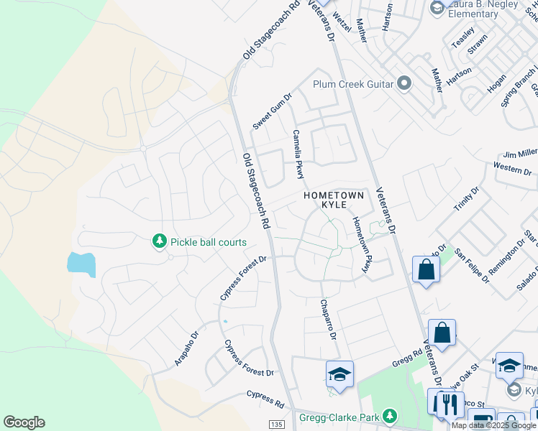Screen dimensions: 538x431
Task: Click the Pickle ball courts park pin
Action: coord(159,241)
